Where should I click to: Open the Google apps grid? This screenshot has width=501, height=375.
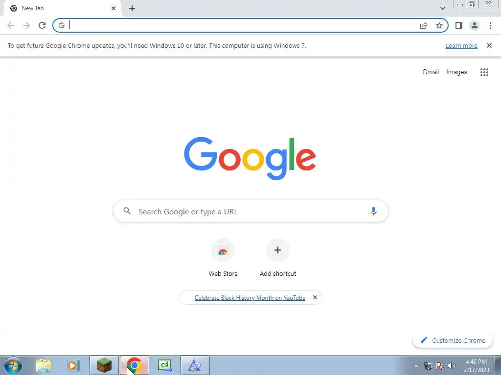coord(484,72)
